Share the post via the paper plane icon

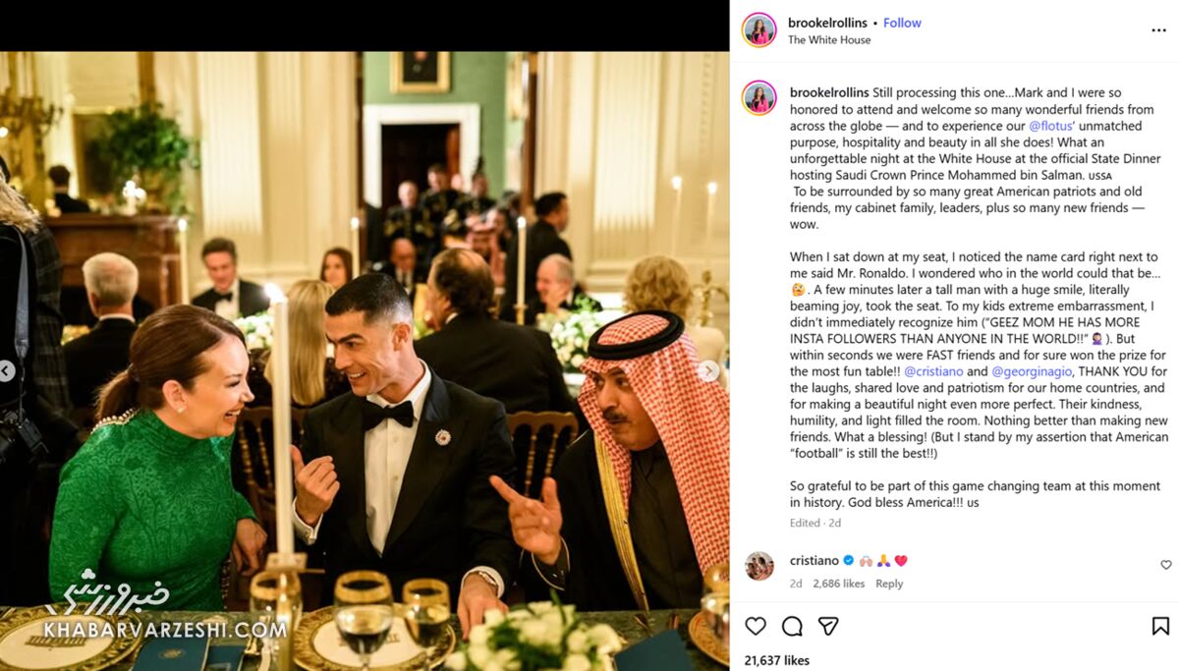point(828,626)
